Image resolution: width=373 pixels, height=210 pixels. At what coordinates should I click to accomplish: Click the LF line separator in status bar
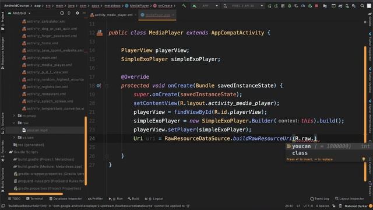click(298, 206)
